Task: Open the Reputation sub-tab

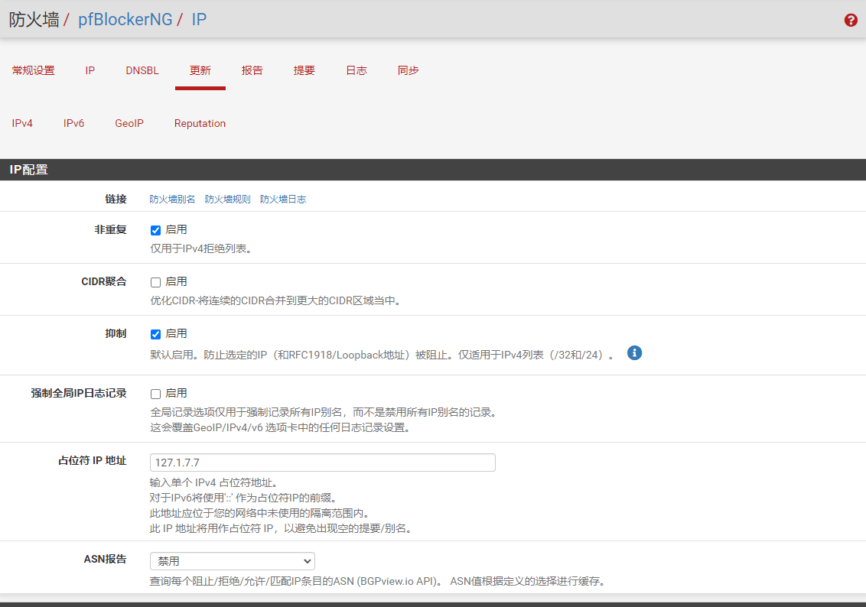Action: pyautogui.click(x=200, y=123)
